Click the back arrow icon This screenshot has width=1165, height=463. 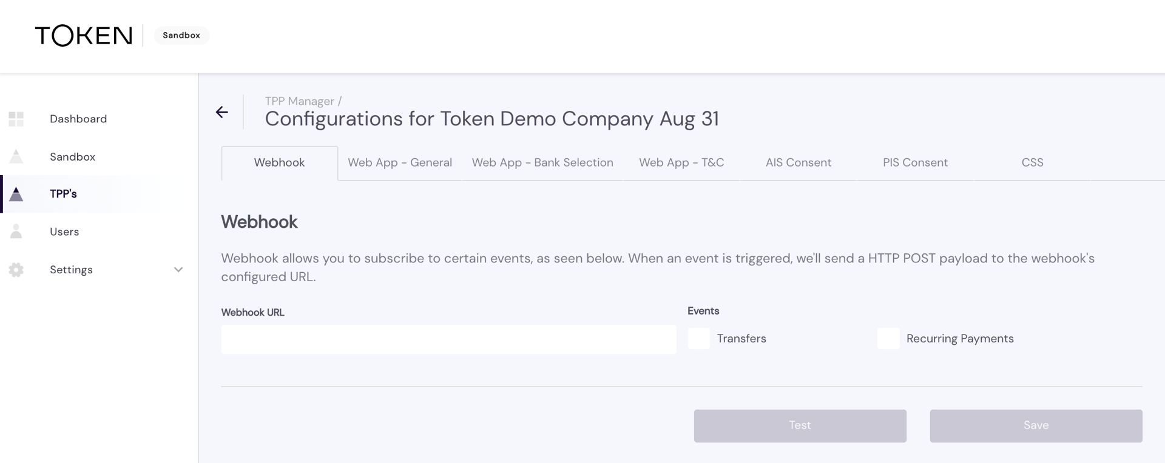222,112
